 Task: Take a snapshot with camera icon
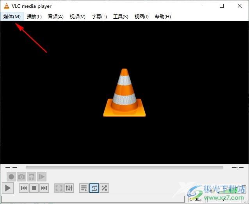[21, 177]
